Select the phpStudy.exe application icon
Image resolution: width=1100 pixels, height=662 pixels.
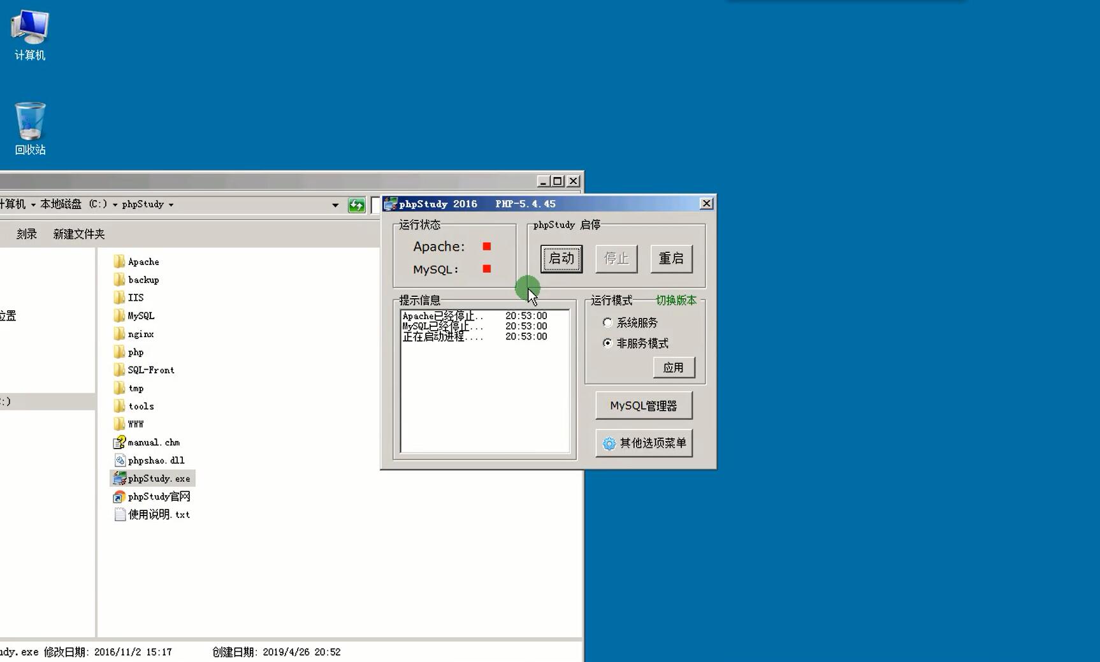(119, 478)
